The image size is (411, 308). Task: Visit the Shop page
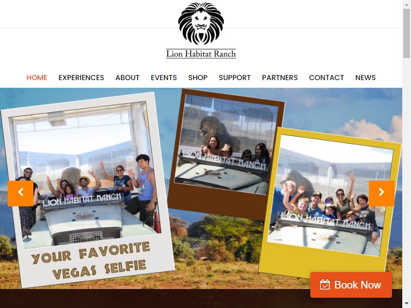click(x=198, y=78)
